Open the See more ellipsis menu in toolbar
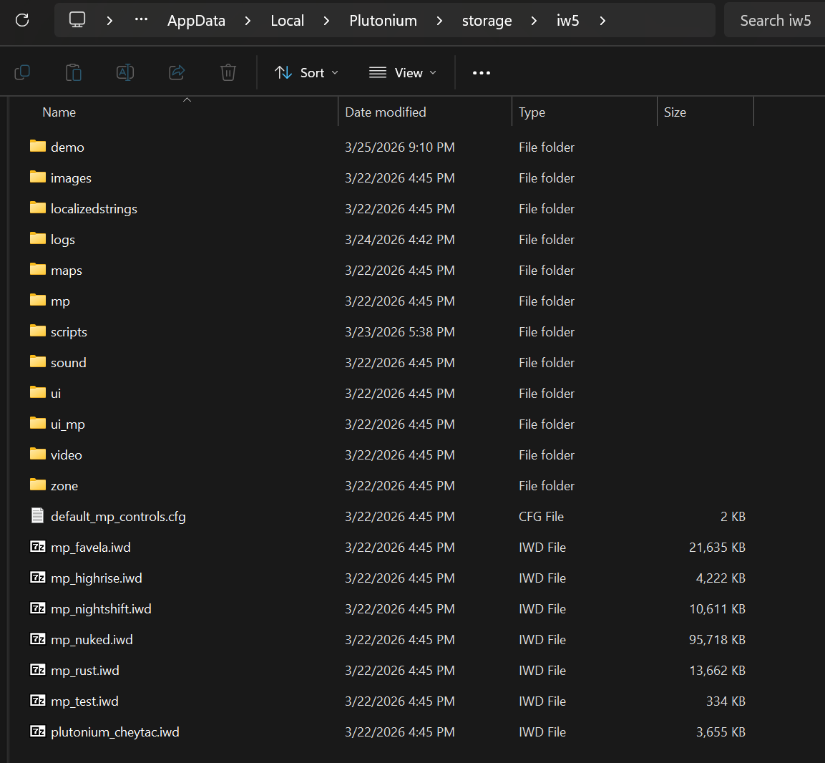The image size is (825, 763). (481, 72)
